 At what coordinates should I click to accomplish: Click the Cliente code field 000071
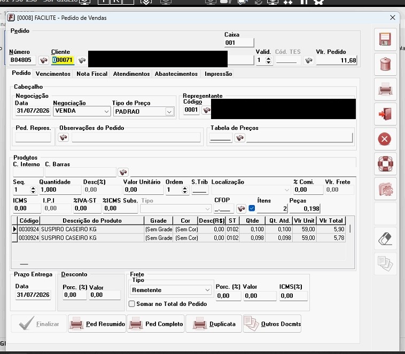coord(63,60)
